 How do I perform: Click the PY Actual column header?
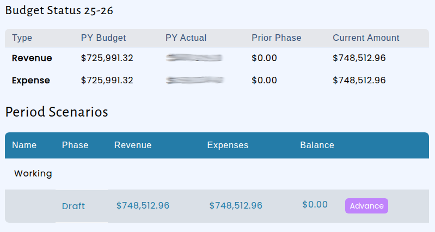click(186, 38)
